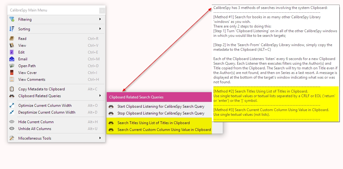Screen dimensions: 343x169
Task: Expand the Sorting submenu arrow
Action: coord(100,29)
